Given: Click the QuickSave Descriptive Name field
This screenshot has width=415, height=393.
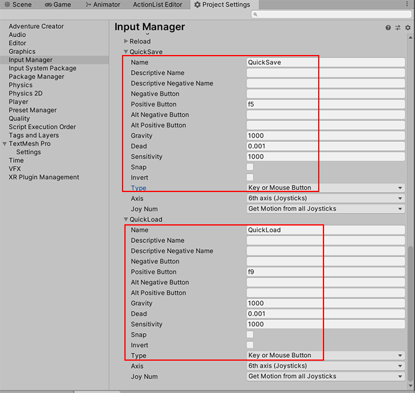Looking at the screenshot, I should click(325, 72).
